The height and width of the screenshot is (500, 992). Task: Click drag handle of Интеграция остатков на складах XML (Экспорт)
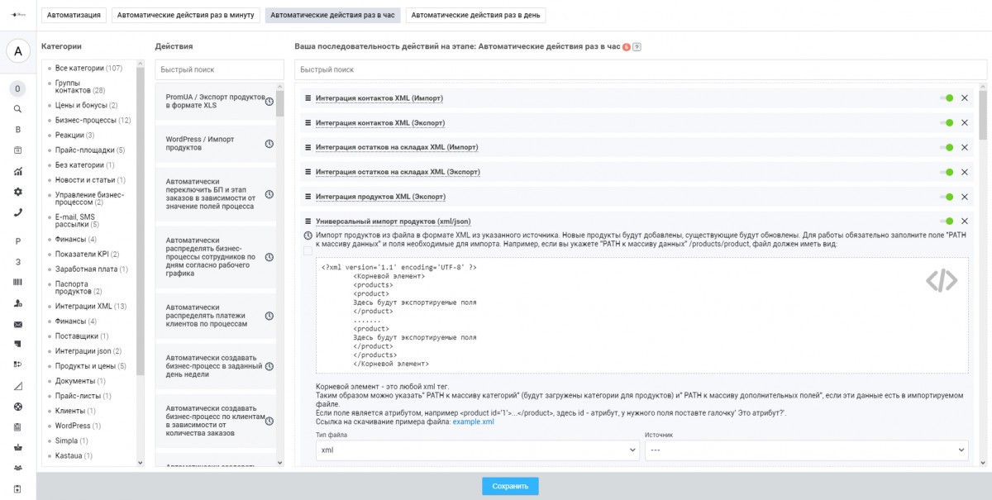coord(308,172)
